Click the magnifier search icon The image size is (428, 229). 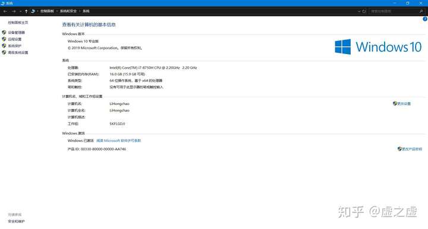[421, 11]
